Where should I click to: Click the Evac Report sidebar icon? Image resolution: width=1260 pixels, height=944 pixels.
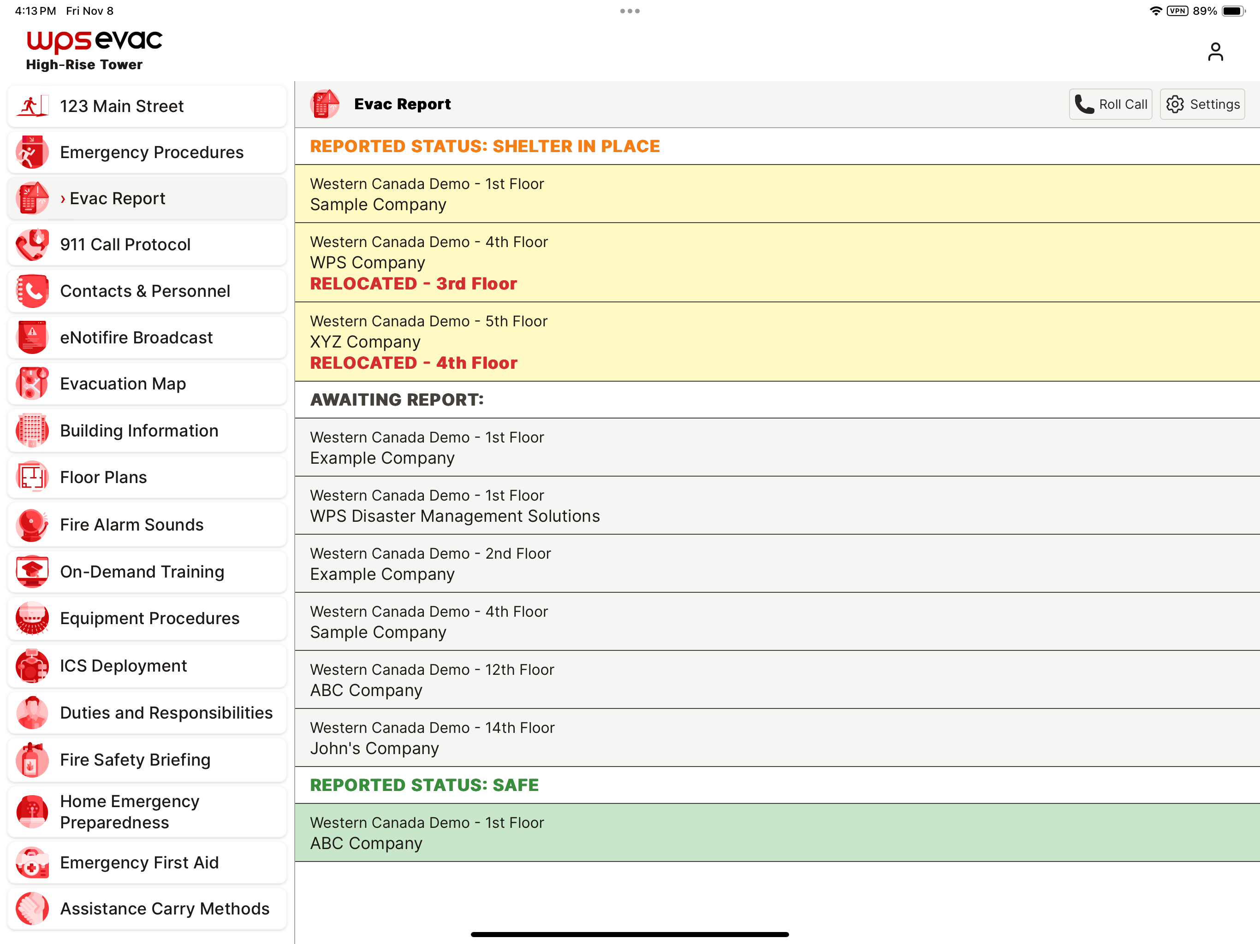[32, 198]
